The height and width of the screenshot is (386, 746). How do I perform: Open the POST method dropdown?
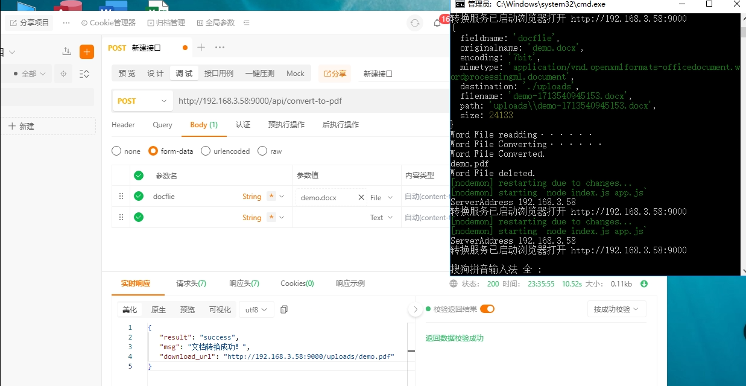coord(142,101)
